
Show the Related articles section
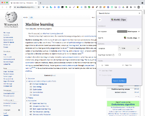coord(136,92)
